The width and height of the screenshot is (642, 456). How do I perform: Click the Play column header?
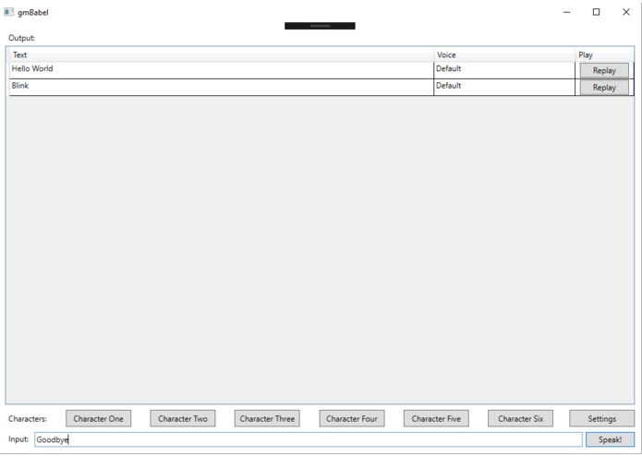pyautogui.click(x=604, y=54)
